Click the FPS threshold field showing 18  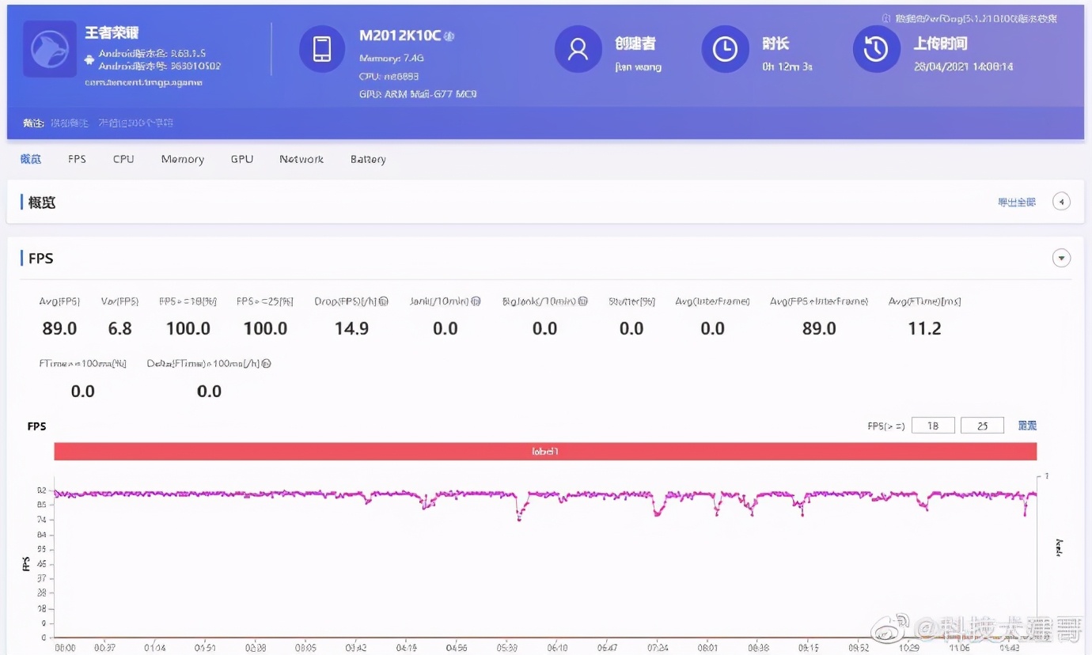point(933,426)
